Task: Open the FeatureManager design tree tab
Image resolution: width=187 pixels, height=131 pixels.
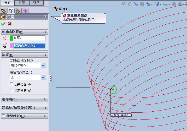Action: [4, 11]
